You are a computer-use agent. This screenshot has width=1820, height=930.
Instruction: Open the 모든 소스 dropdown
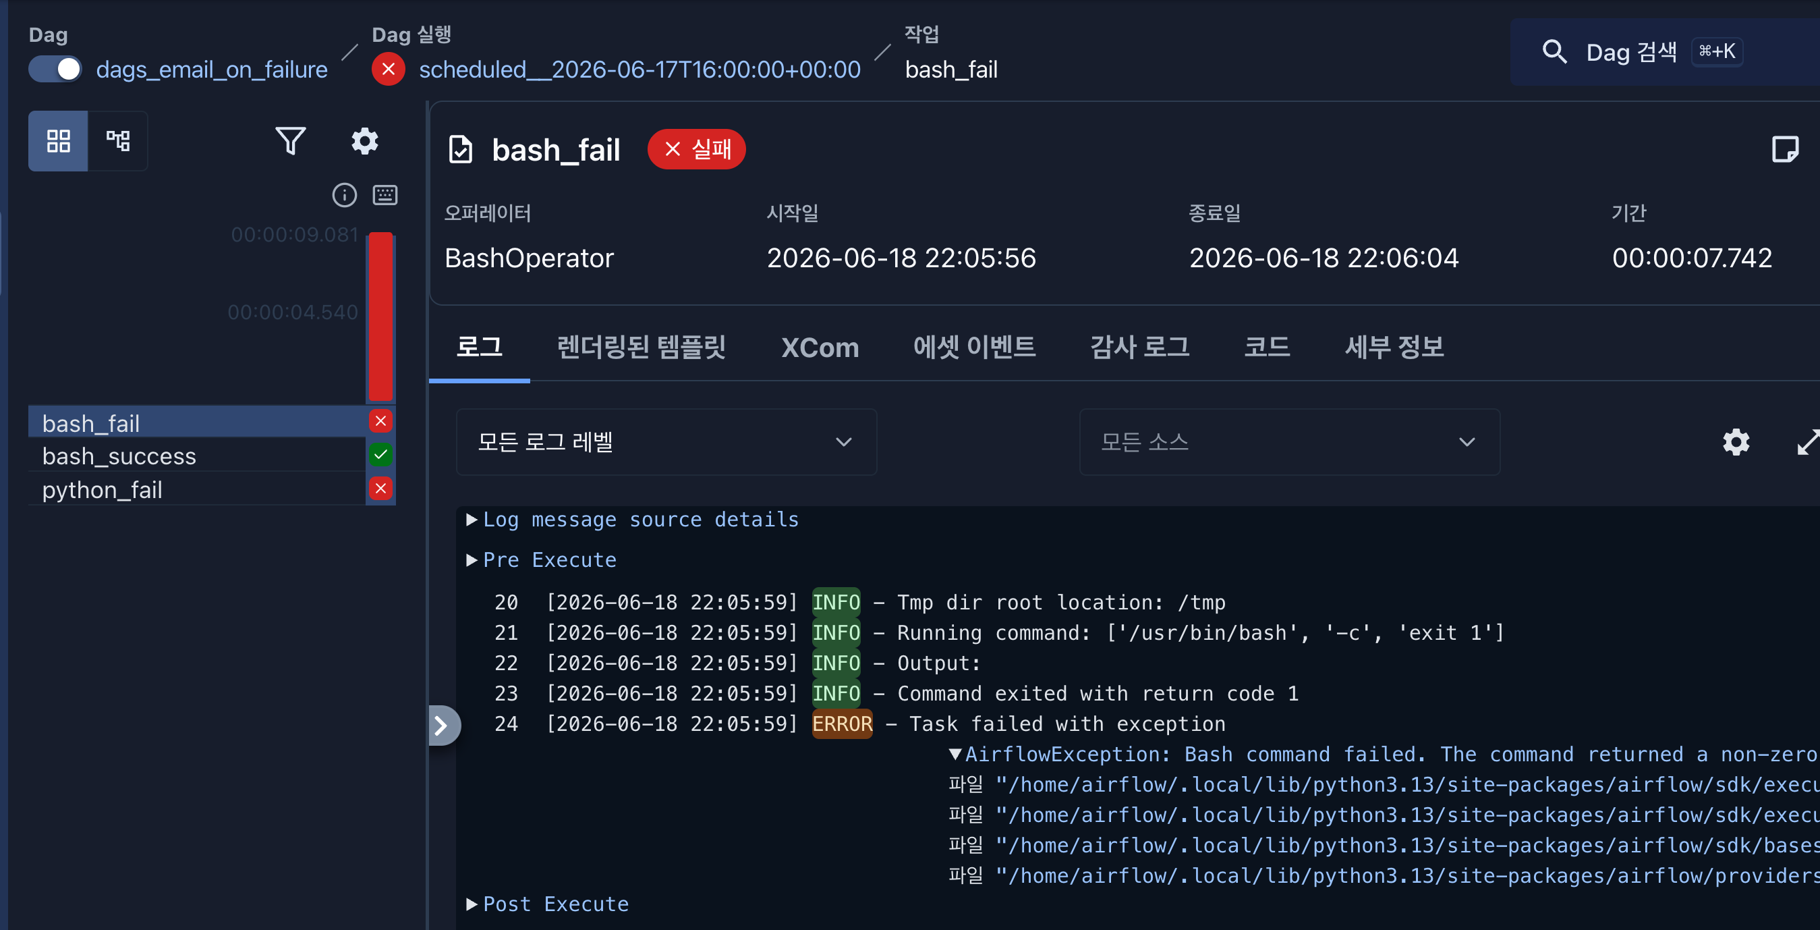[x=1289, y=441]
